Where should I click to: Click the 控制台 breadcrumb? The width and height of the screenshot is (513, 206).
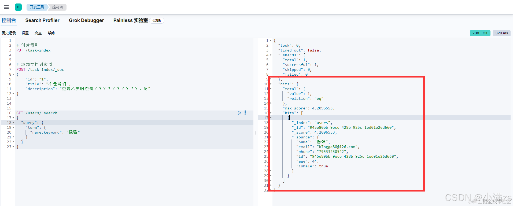pos(57,7)
